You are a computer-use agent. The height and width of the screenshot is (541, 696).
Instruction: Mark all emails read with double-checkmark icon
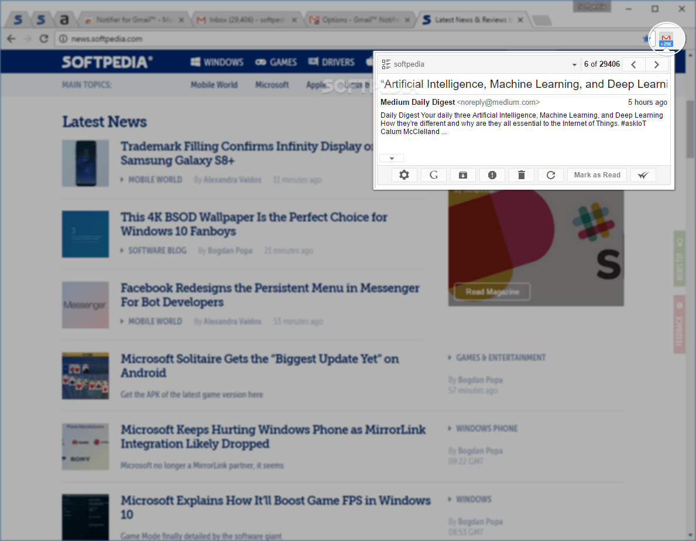[643, 174]
